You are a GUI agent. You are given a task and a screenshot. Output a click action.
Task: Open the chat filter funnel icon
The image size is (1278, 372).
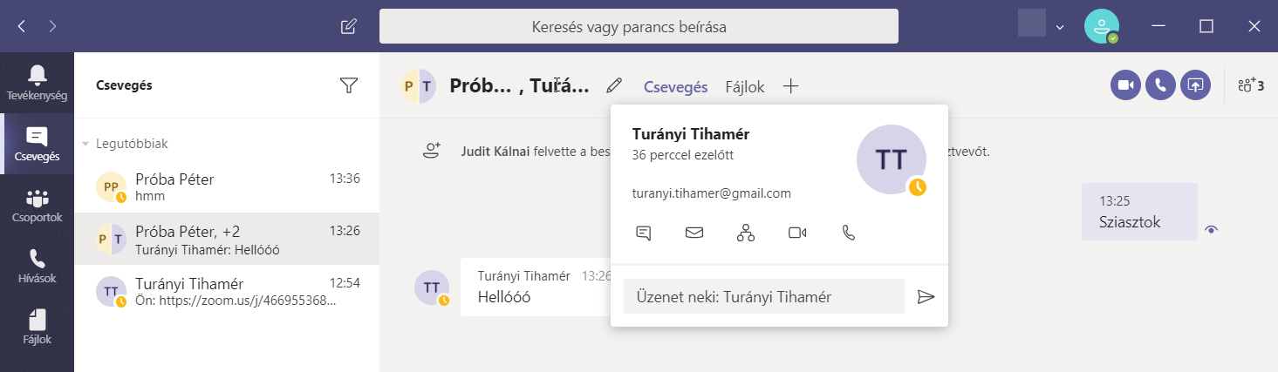click(349, 85)
